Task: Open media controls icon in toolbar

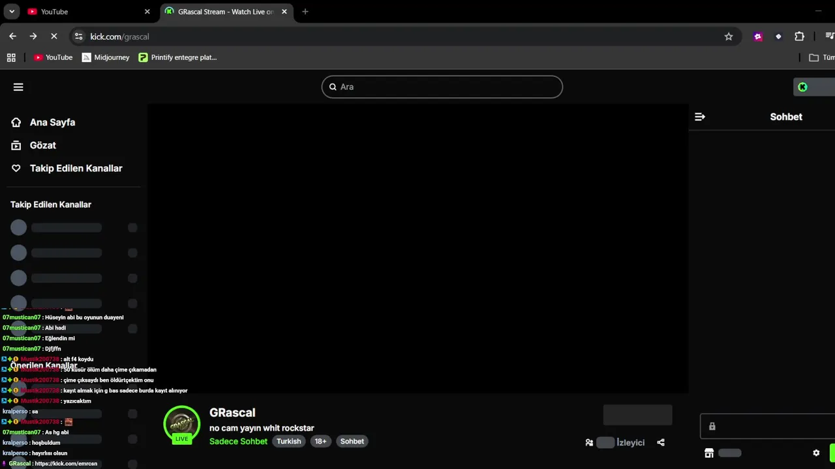Action: (x=830, y=36)
